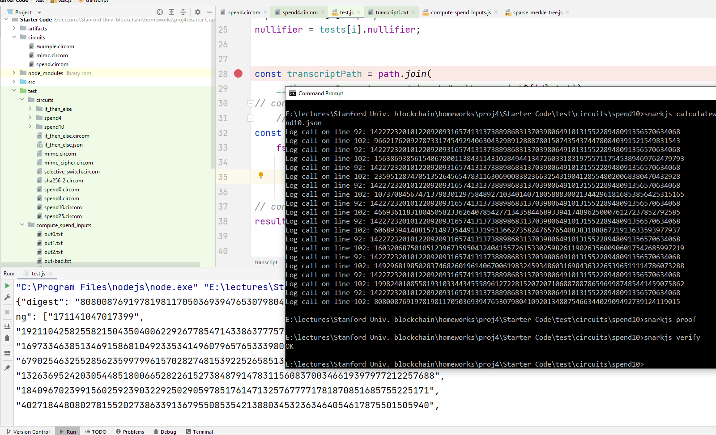
Task: Select the test.js tab in Run panel
Action: coord(38,274)
